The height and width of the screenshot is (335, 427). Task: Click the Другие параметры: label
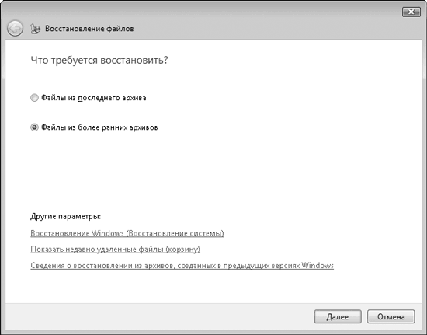click(66, 216)
